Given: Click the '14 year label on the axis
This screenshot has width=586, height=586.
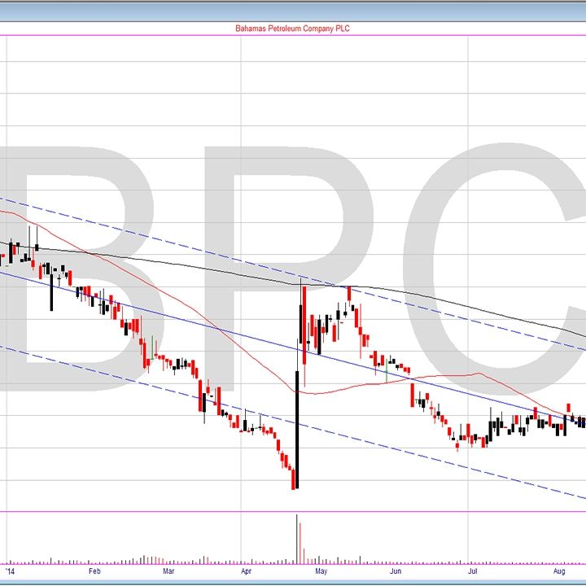Looking at the screenshot, I should [x=9, y=571].
